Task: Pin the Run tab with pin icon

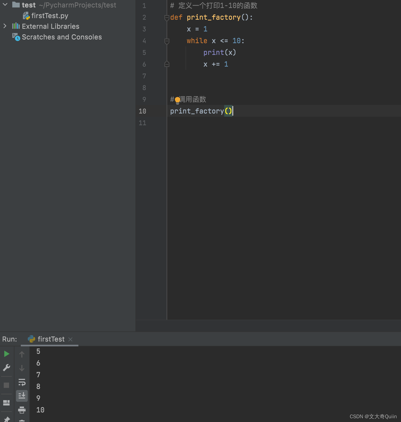Action: coord(7,419)
